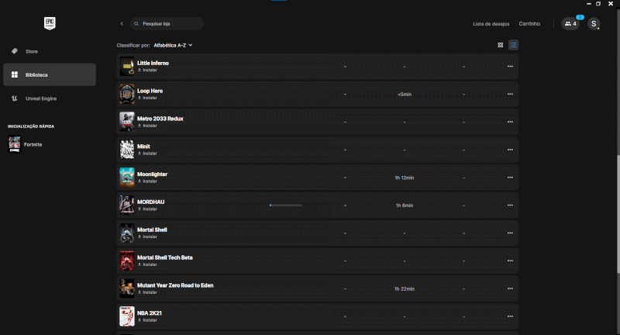Click Instalar under Metro 2033 Redux
The height and width of the screenshot is (335, 620).
pos(149,126)
